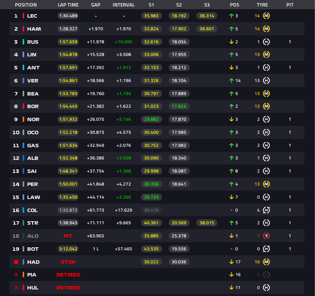Viewport: 315px width, 296px height.
Task: Click the medium tyre icon in HAD row
Action: click(x=266, y=262)
